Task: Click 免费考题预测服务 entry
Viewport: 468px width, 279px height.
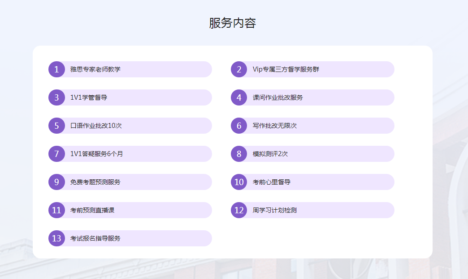Action: click(95, 182)
